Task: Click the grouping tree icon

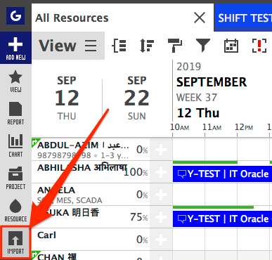Action: pos(119,46)
